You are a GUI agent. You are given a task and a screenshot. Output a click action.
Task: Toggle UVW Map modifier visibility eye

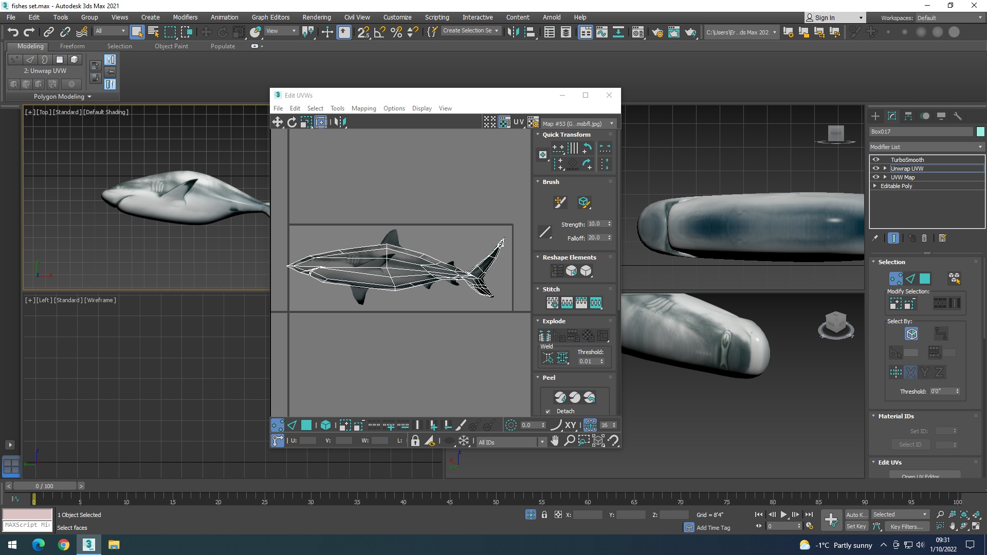[x=876, y=177]
